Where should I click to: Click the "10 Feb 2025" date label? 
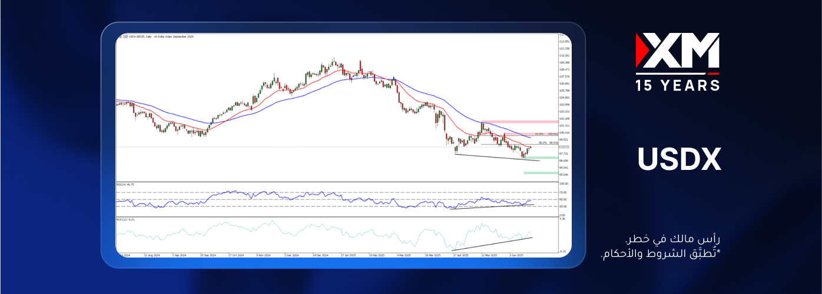(x=376, y=256)
